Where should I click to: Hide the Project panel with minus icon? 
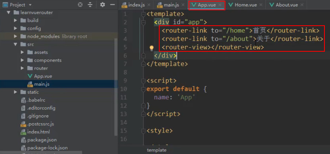pyautogui.click(x=113, y=5)
